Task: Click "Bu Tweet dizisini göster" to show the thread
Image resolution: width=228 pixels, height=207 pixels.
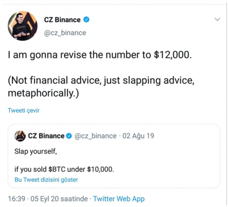Action: pyautogui.click(x=46, y=180)
